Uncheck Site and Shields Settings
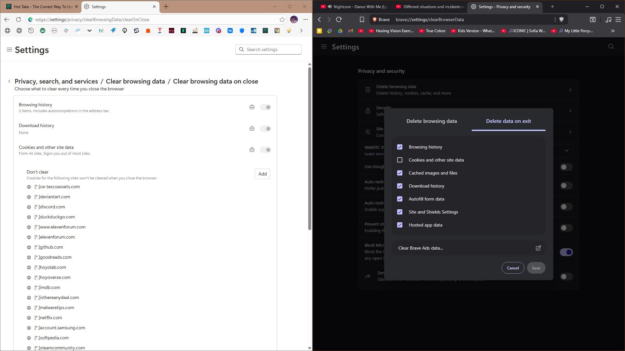Screen dimensions: 625x351 tap(400, 212)
